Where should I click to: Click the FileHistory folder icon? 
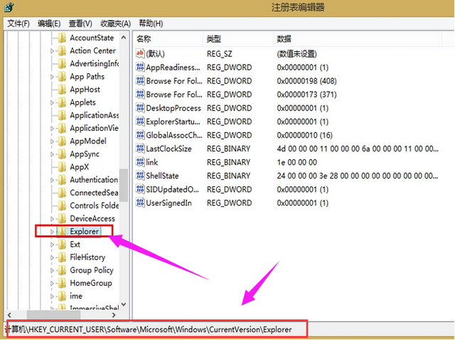(x=61, y=257)
